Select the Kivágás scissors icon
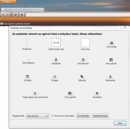This screenshot has height=129, width=130. click(x=55, y=76)
